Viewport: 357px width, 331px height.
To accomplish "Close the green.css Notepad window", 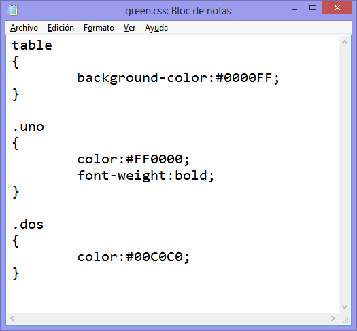I will click(337, 7).
